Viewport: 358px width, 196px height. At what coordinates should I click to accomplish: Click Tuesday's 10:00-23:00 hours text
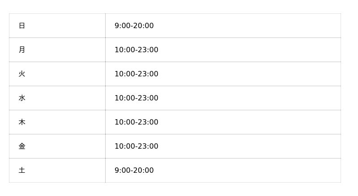click(x=136, y=74)
